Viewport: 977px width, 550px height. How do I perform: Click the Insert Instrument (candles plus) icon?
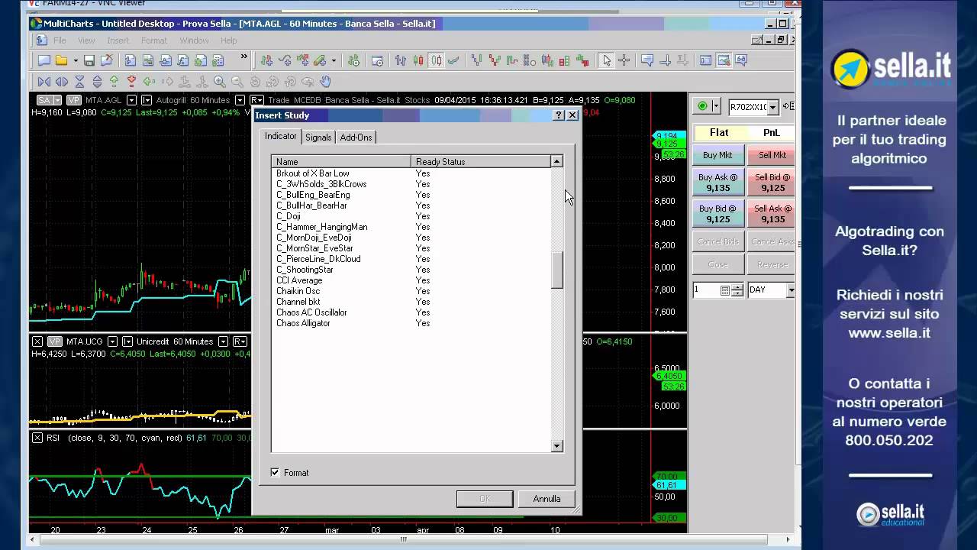267,60
